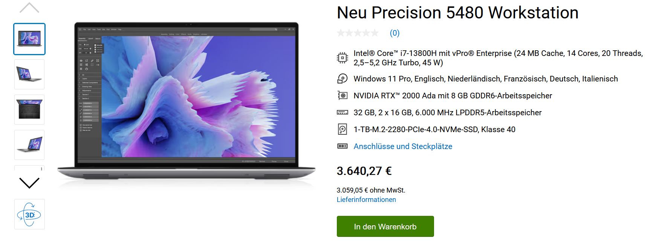The image size is (665, 241).
Task: Click the operating system spec icon
Action: click(342, 79)
